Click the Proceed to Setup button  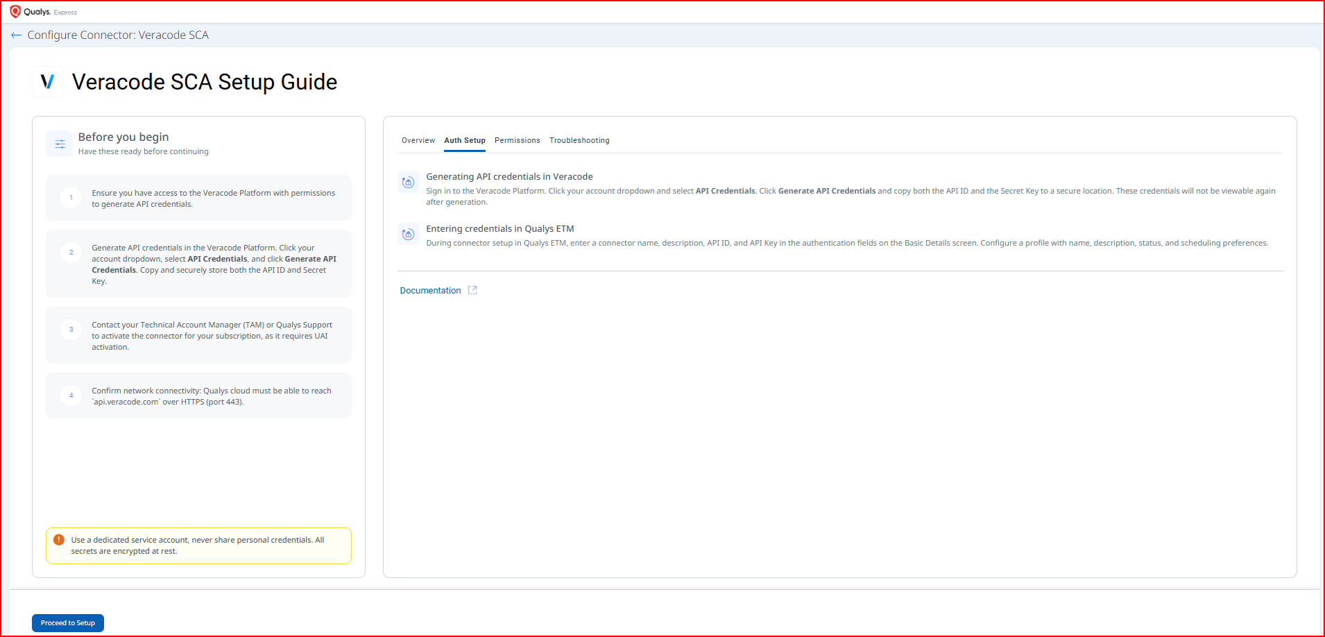click(68, 623)
